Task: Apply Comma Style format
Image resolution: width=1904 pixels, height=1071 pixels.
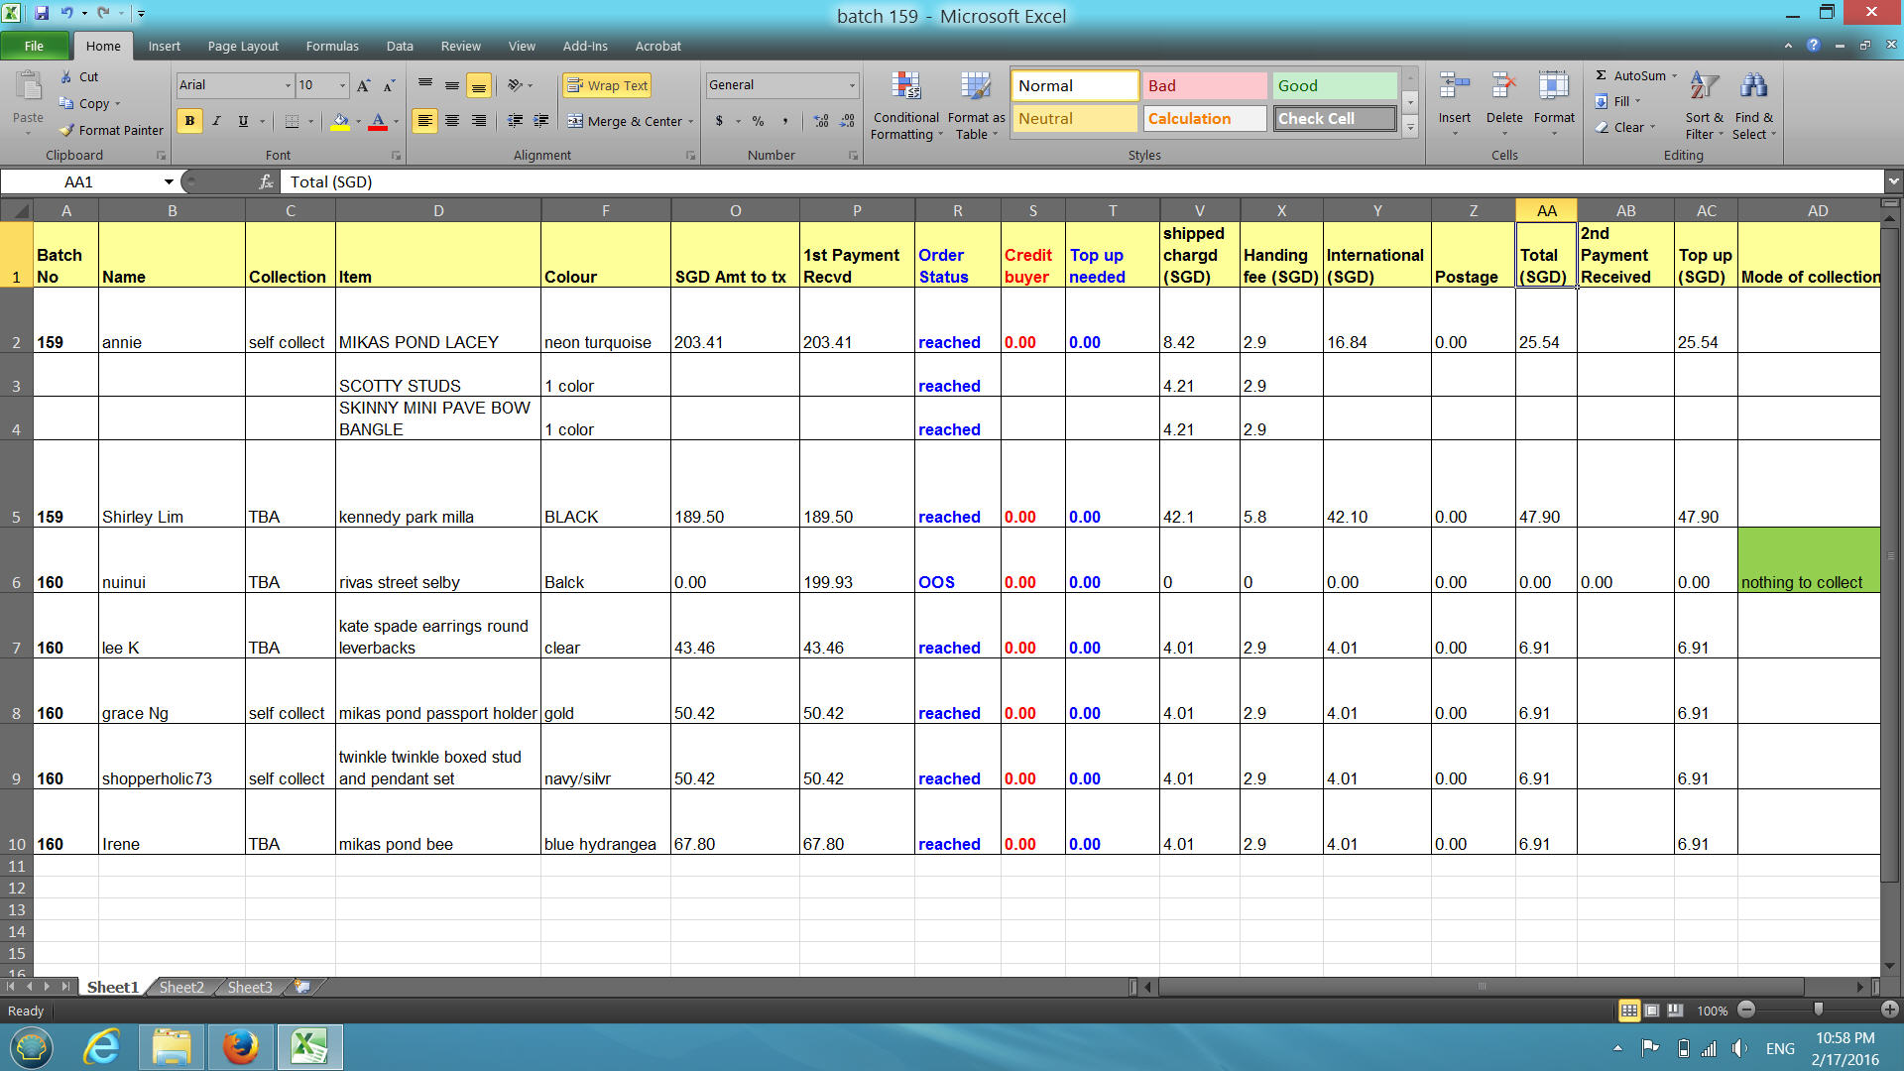Action: click(784, 121)
